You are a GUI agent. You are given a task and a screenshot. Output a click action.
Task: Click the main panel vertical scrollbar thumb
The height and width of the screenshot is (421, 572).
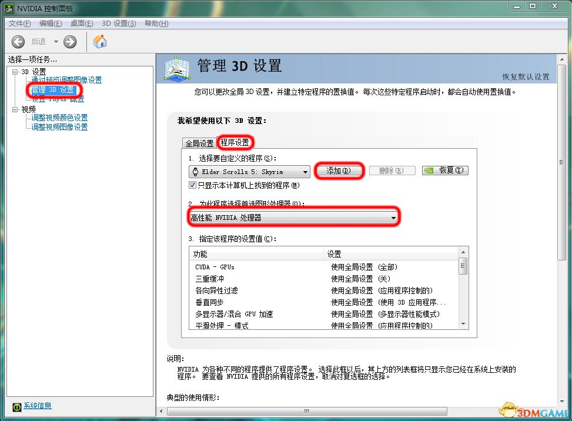click(x=562, y=163)
